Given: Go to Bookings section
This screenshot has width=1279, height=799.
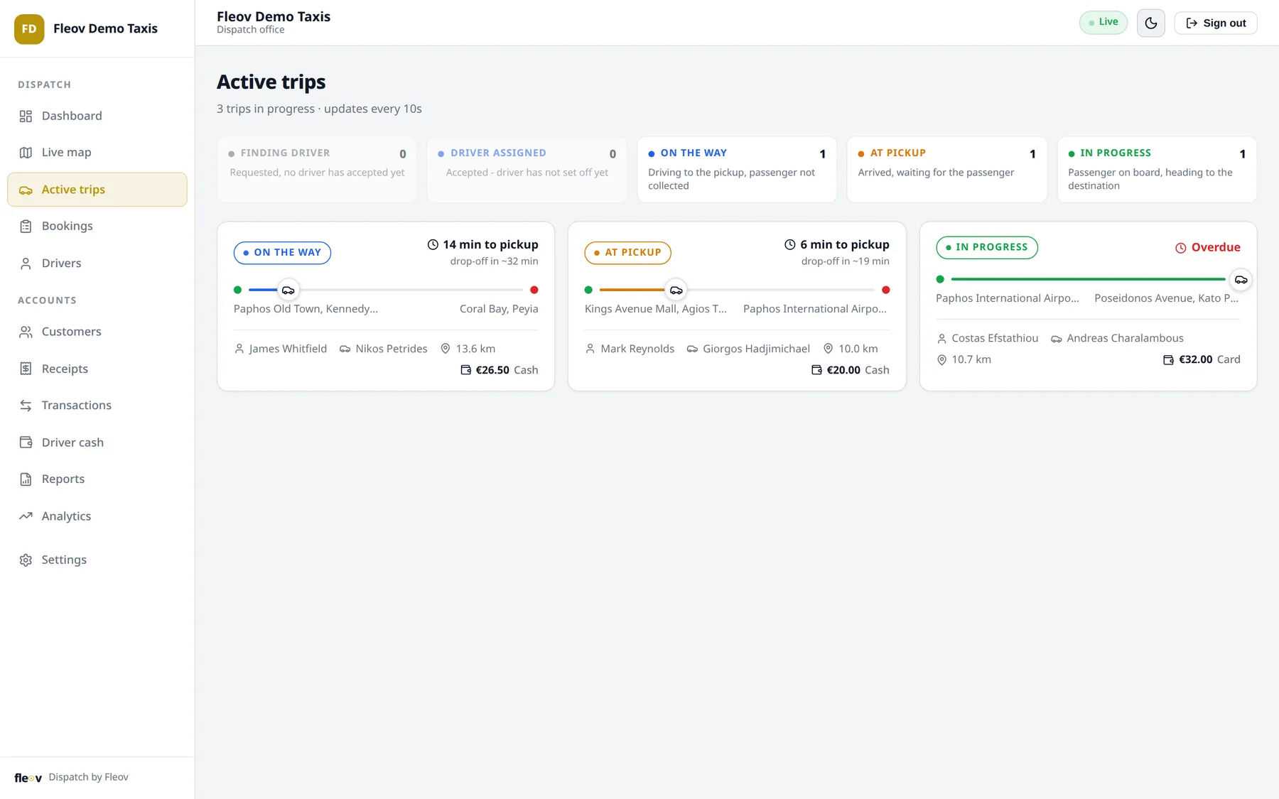Looking at the screenshot, I should pos(97,226).
